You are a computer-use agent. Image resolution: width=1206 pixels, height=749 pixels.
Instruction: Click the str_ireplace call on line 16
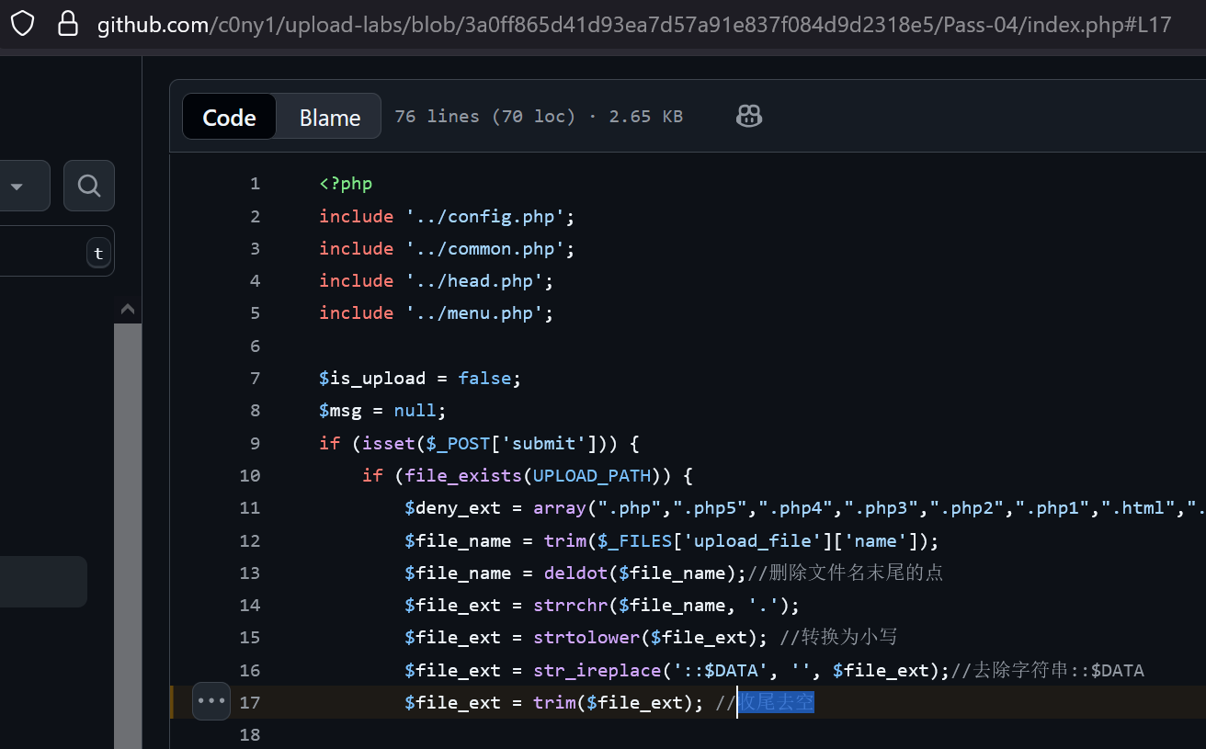point(597,671)
